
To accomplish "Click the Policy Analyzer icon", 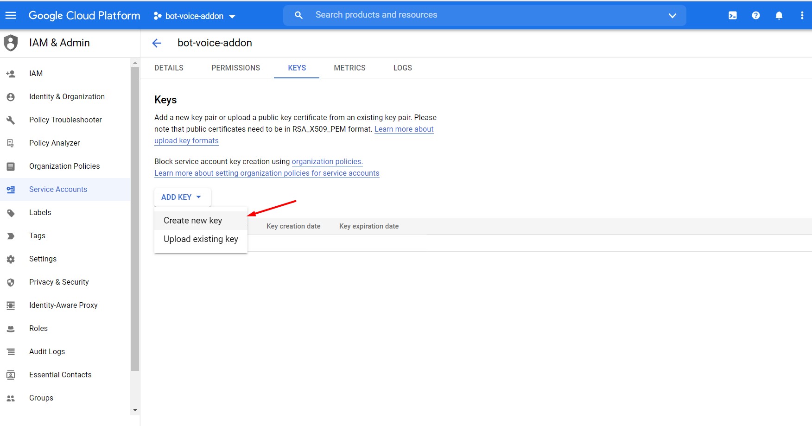I will tap(11, 143).
